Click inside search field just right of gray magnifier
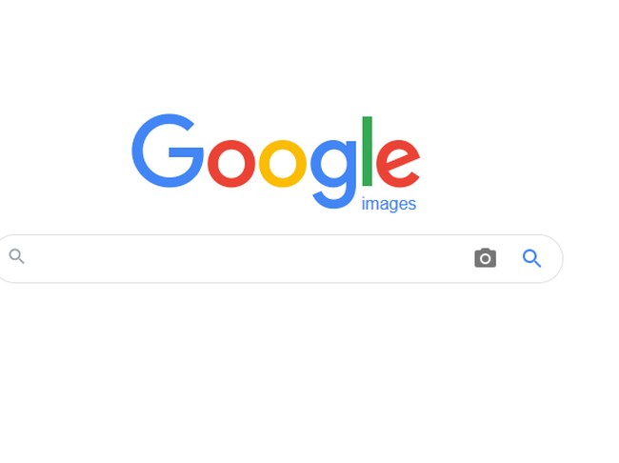Image resolution: width=619 pixels, height=463 pixels. click(x=39, y=257)
